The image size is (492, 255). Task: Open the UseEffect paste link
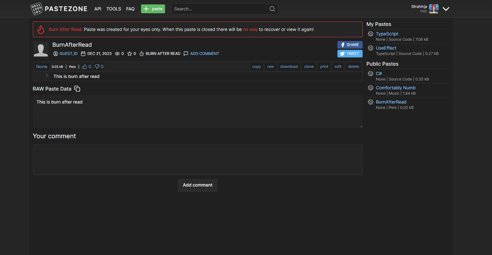[x=386, y=48]
